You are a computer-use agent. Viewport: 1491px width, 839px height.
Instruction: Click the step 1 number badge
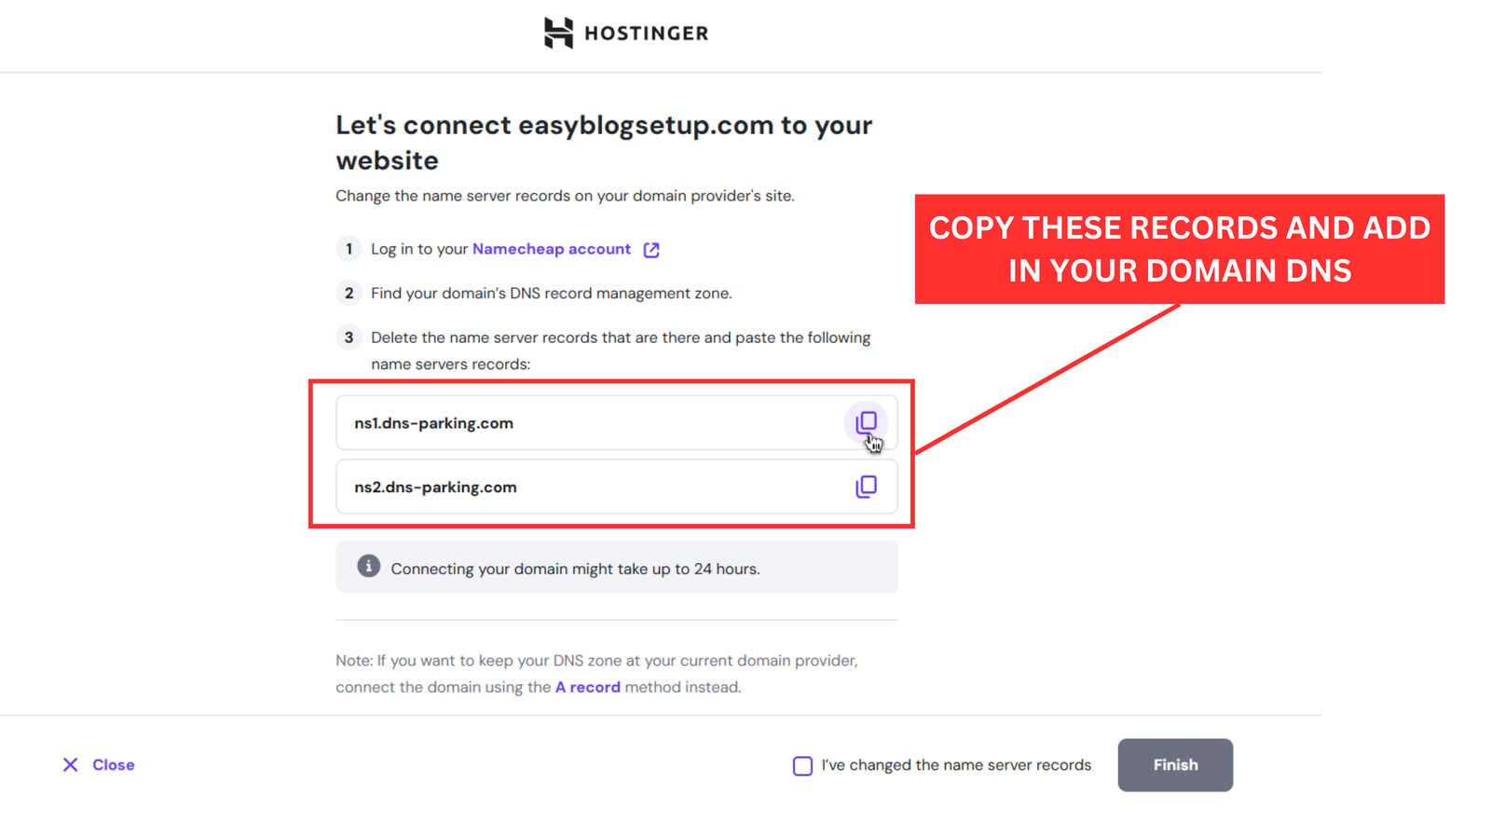tap(349, 249)
